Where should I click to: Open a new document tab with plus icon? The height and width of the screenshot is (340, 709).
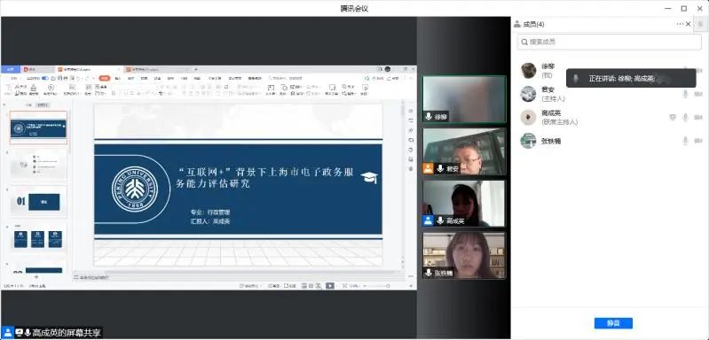[x=196, y=69]
